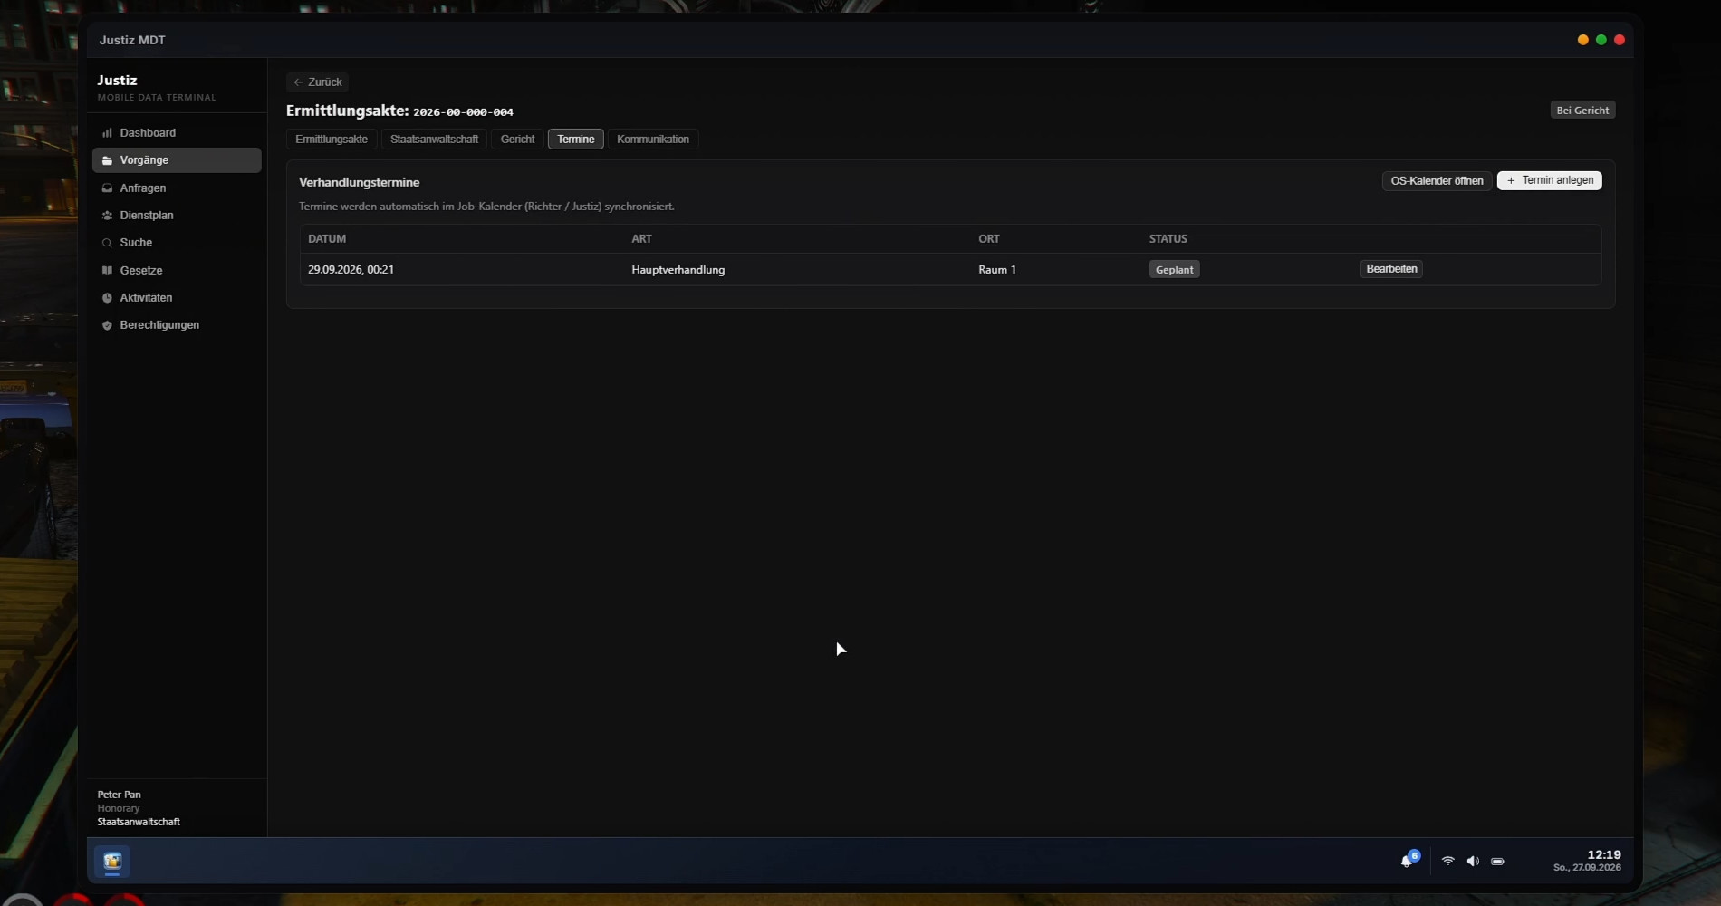Viewport: 1721px width, 906px height.
Task: Open Anfragen in sidebar
Action: point(177,188)
